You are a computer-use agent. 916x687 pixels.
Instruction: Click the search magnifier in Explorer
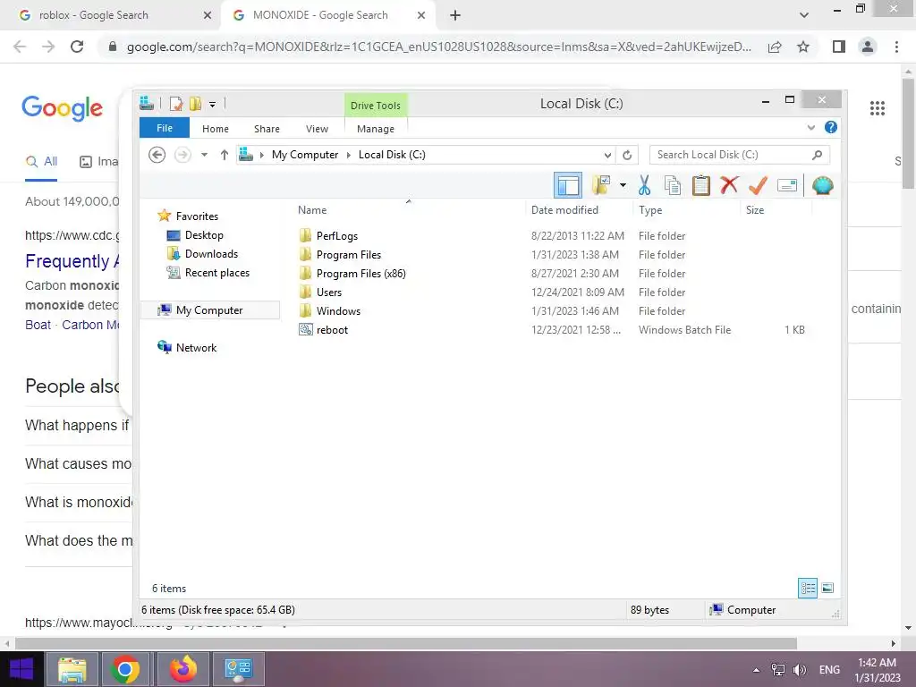click(817, 155)
